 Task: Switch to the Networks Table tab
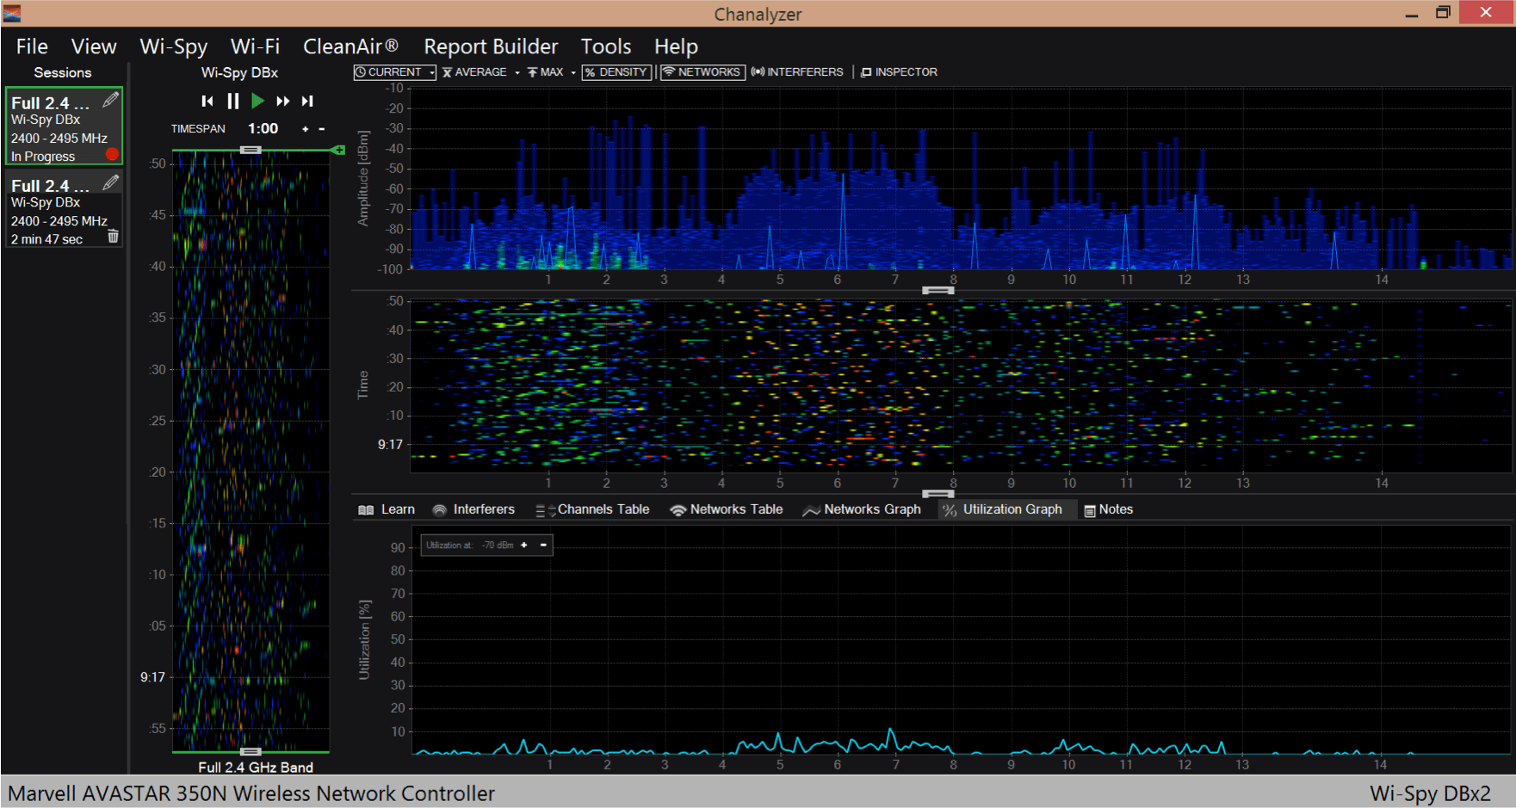pyautogui.click(x=727, y=509)
